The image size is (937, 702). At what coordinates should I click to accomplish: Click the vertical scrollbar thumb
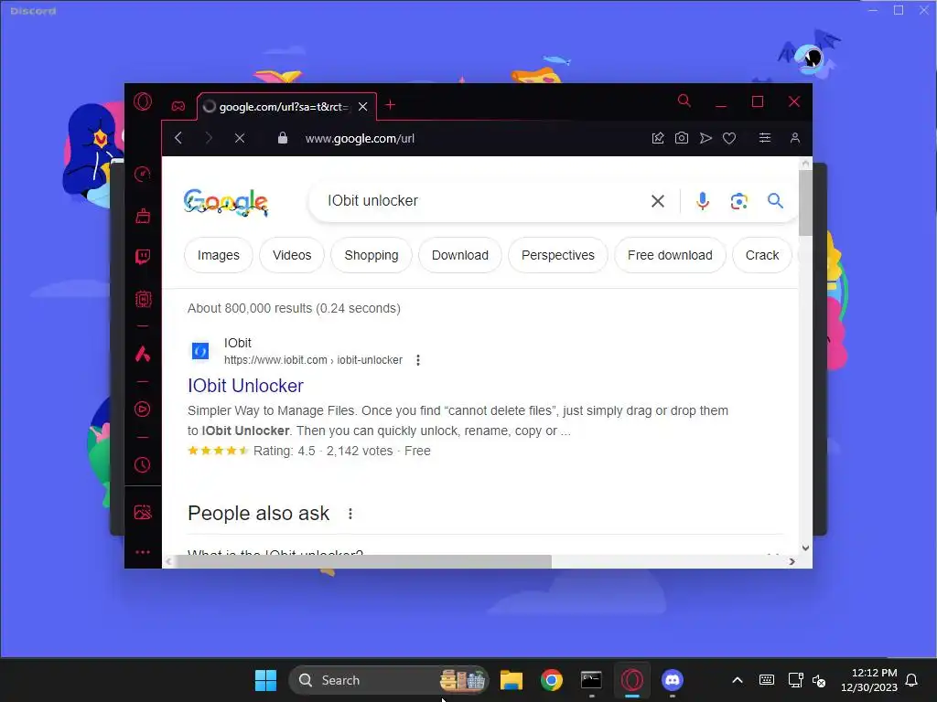[x=805, y=203]
